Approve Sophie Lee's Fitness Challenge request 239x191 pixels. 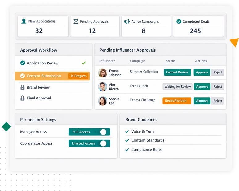coord(202,101)
